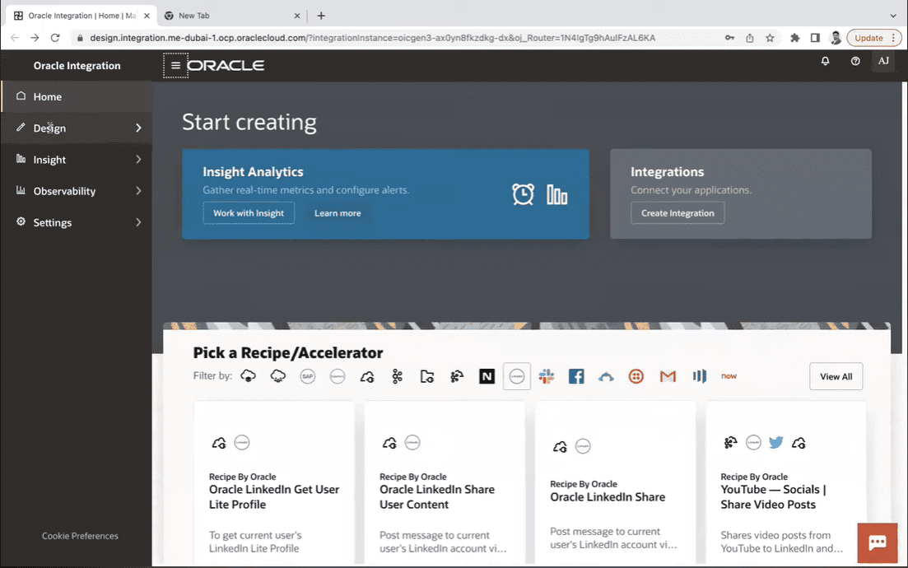Viewport: 908px width, 568px height.
Task: Bookmark this page with star icon
Action: coord(770,38)
